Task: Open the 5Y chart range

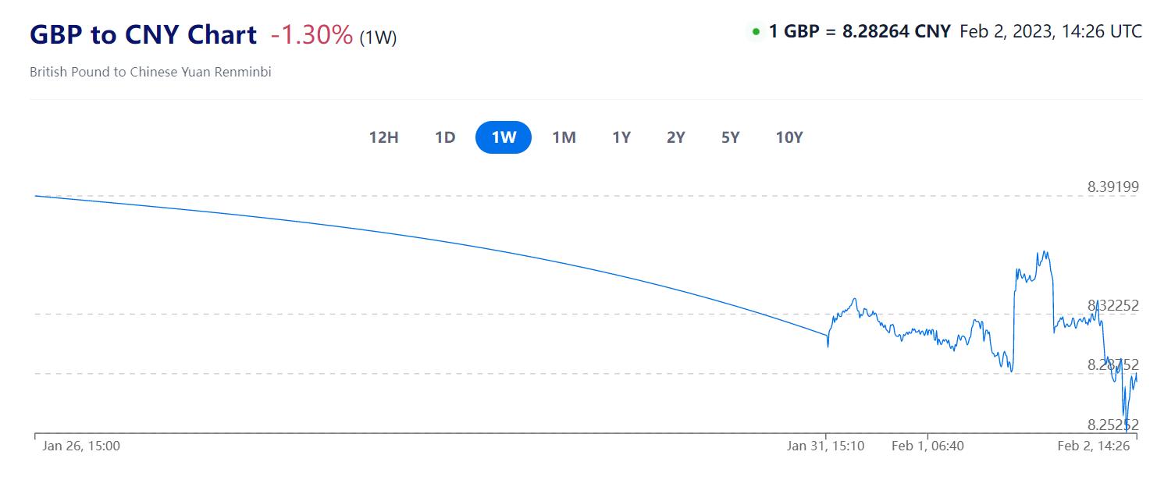Action: click(731, 137)
